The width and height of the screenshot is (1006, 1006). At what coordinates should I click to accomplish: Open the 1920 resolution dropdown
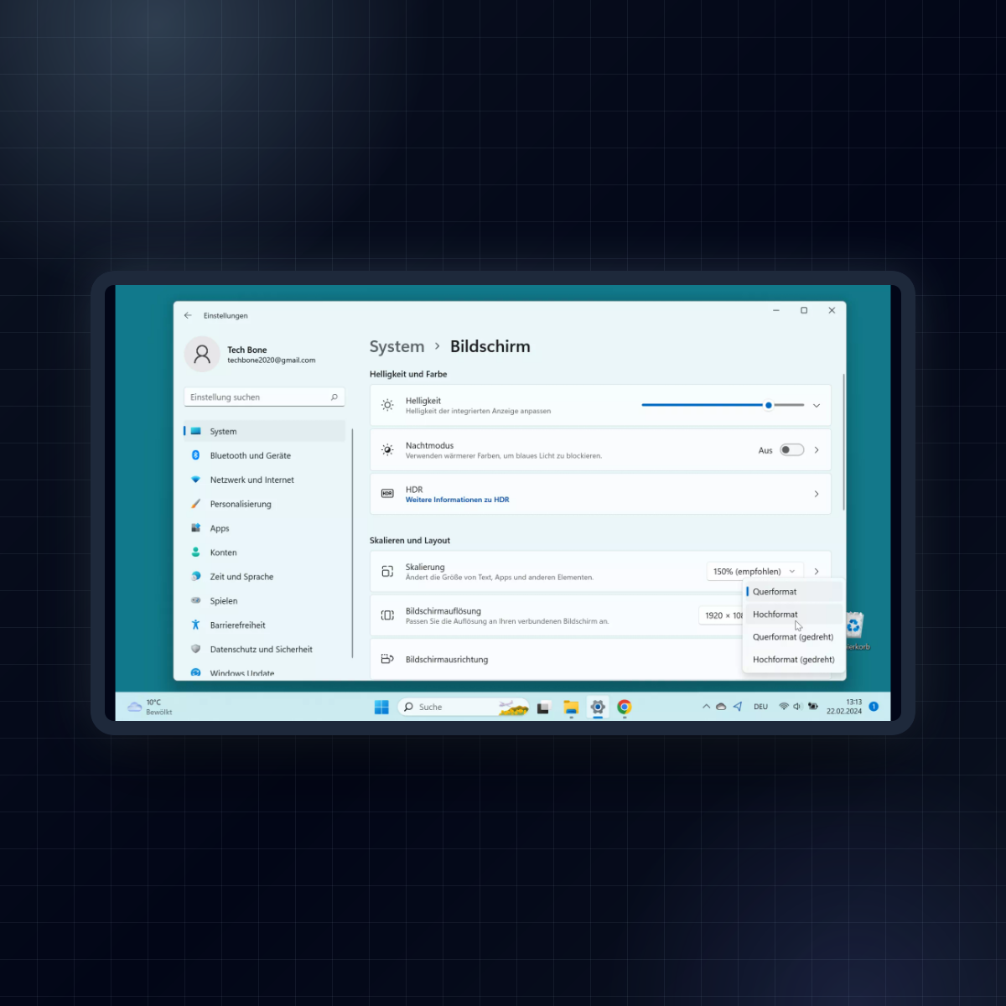click(721, 615)
